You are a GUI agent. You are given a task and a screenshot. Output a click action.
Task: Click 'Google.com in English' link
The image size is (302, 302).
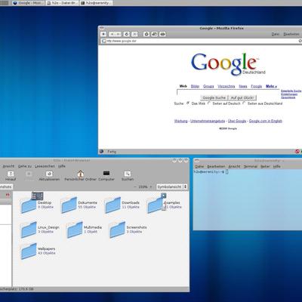[x=266, y=121]
